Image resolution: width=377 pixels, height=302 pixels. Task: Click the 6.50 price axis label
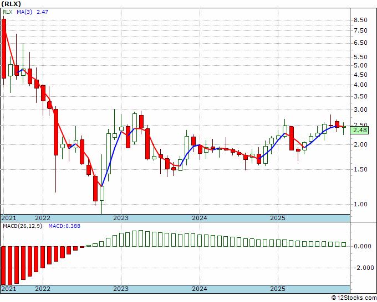[x=361, y=43]
